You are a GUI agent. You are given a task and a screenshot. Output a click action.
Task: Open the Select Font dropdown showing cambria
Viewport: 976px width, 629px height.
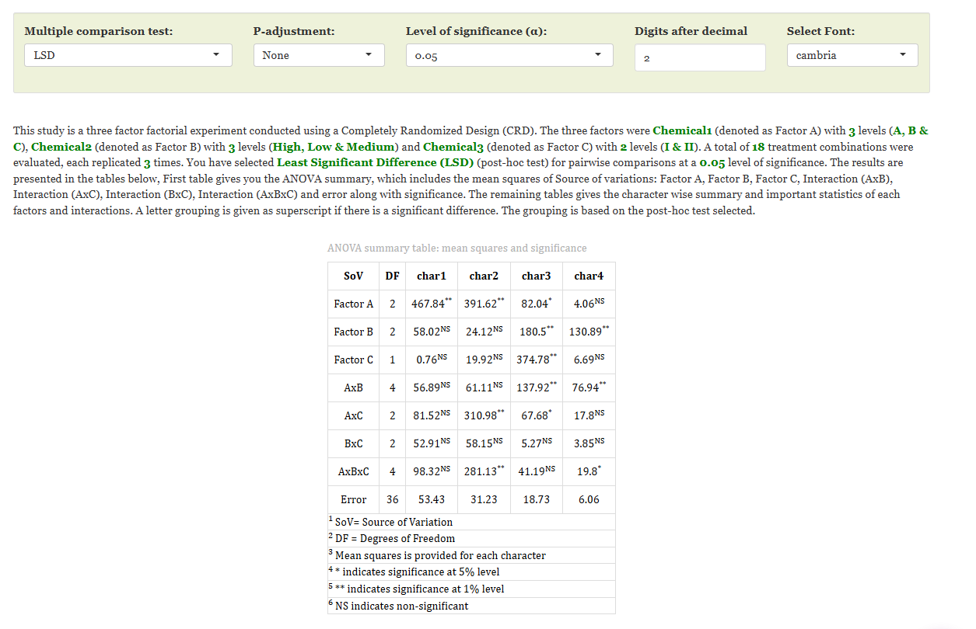[x=852, y=55]
